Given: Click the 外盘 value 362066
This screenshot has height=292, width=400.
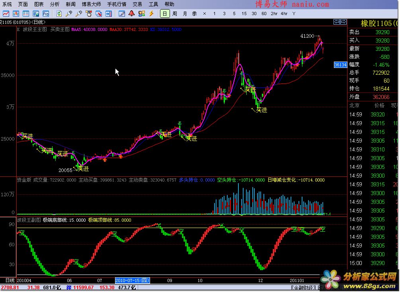Looking at the screenshot, I should tap(381, 97).
